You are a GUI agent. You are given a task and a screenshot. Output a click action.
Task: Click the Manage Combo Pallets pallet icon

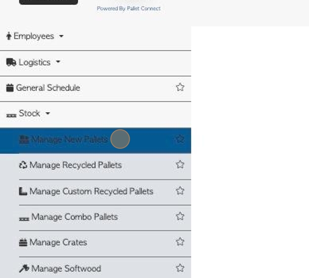click(24, 219)
